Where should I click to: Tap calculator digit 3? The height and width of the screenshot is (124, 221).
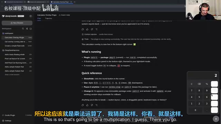pyautogui.click(x=207, y=104)
